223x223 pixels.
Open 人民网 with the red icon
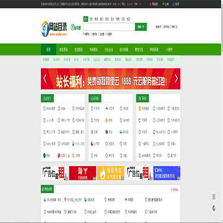(x=95, y=144)
